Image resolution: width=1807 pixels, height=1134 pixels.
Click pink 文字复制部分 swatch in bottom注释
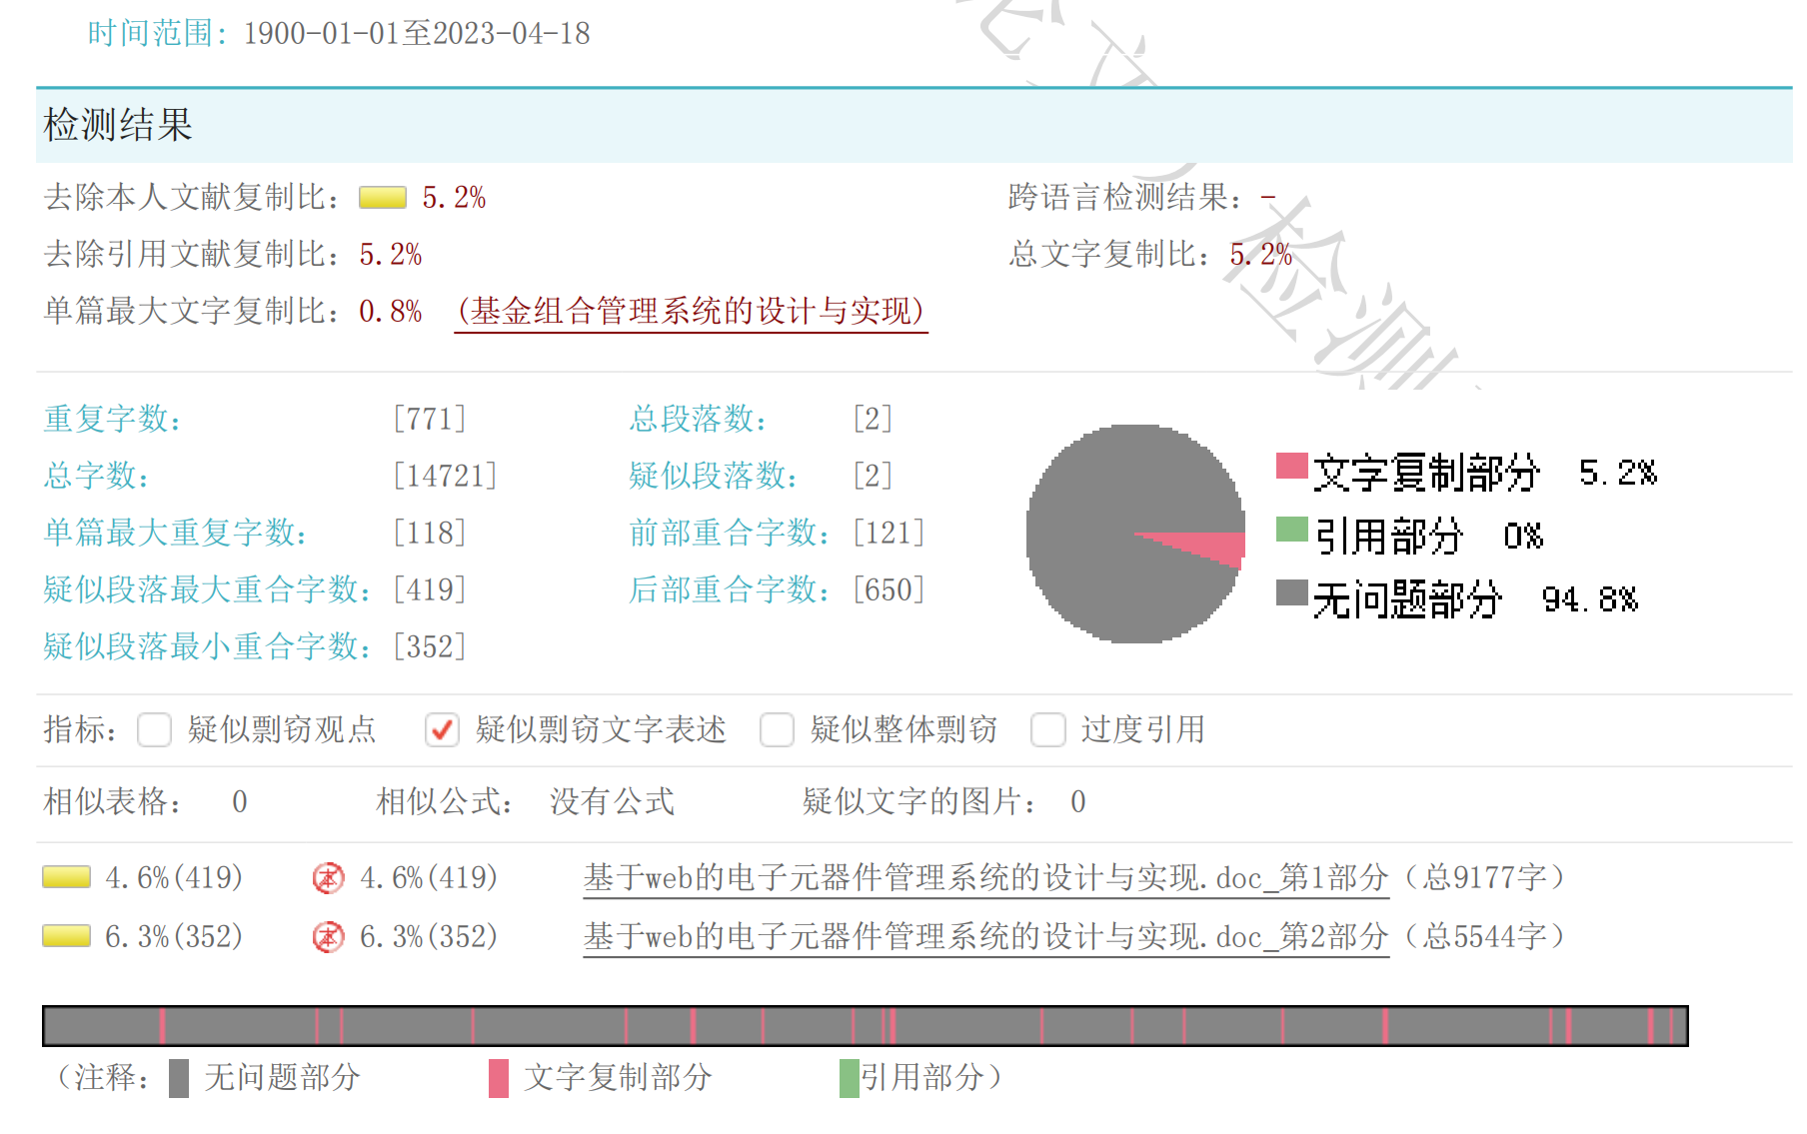[x=498, y=1078]
